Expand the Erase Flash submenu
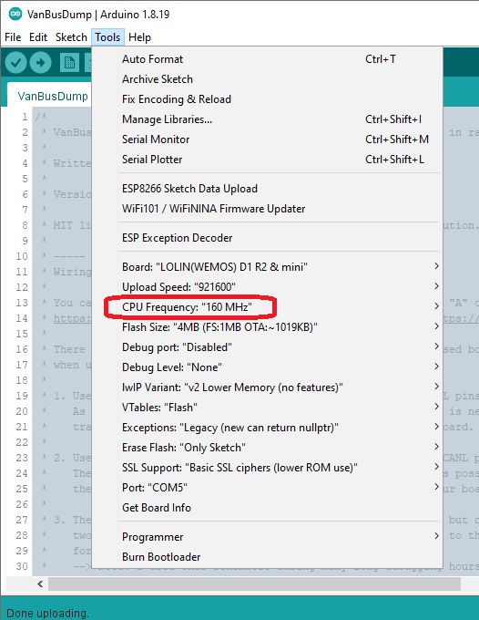Image resolution: width=479 pixels, height=620 pixels. point(267,448)
